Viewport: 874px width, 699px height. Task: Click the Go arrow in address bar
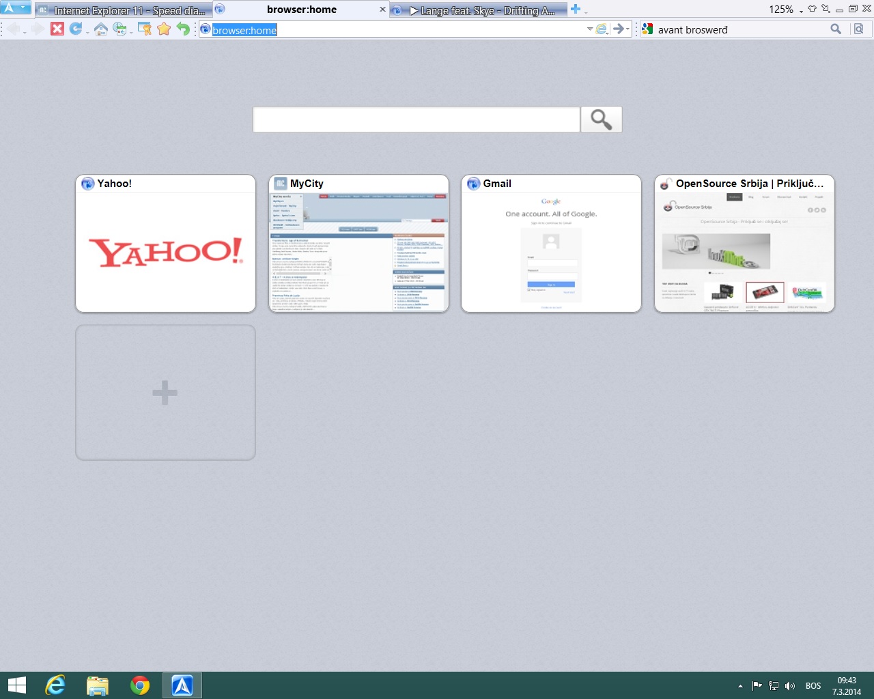(618, 29)
